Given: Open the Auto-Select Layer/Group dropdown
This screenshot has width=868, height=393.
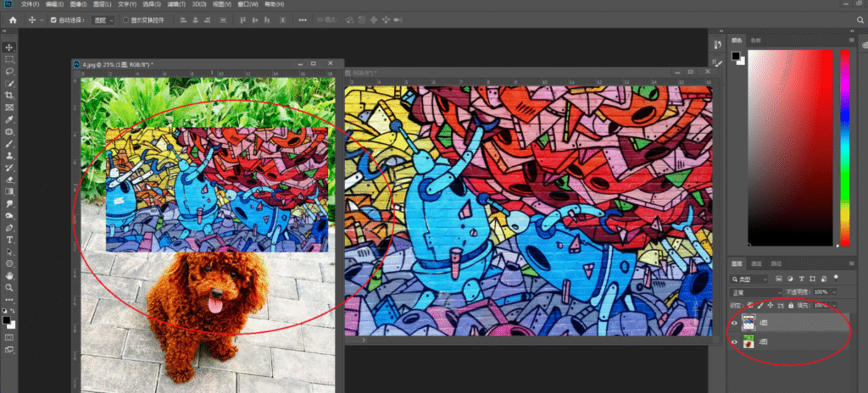Looking at the screenshot, I should click(103, 20).
